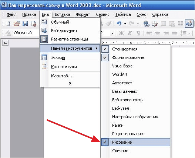Uncheck the Рисование toolbar option
The image size is (195, 158).
(x=135, y=142)
